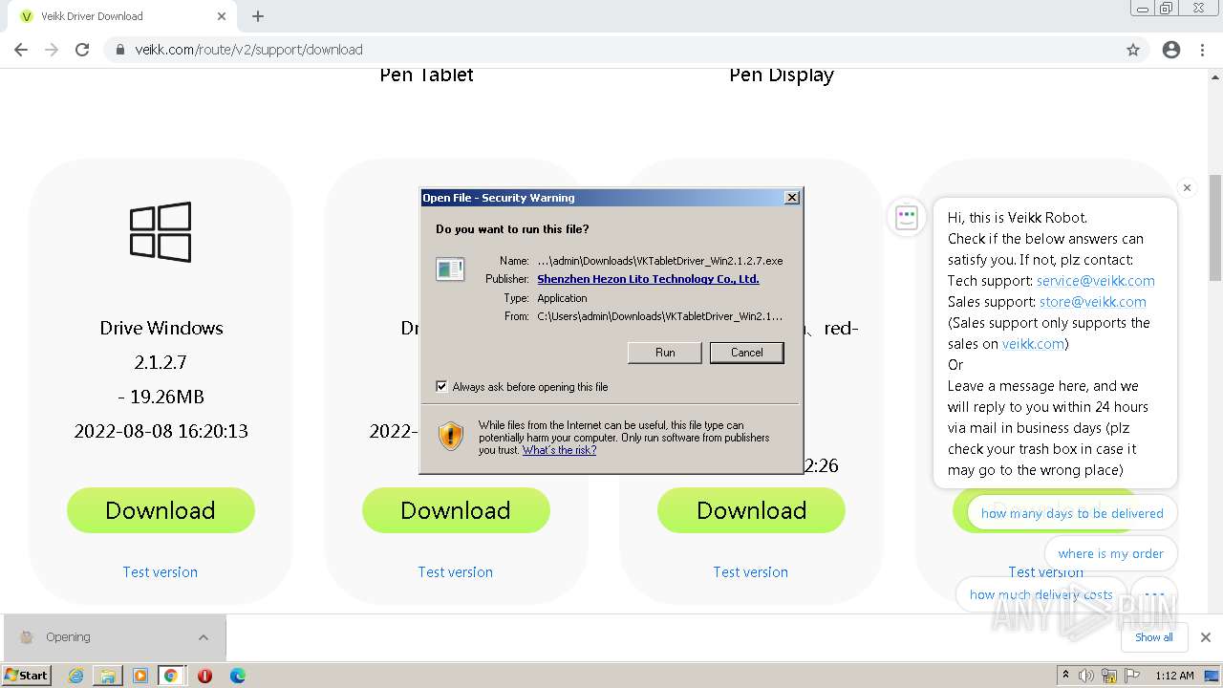Switch to Chrome taskbar icon
1223x688 pixels.
click(171, 676)
